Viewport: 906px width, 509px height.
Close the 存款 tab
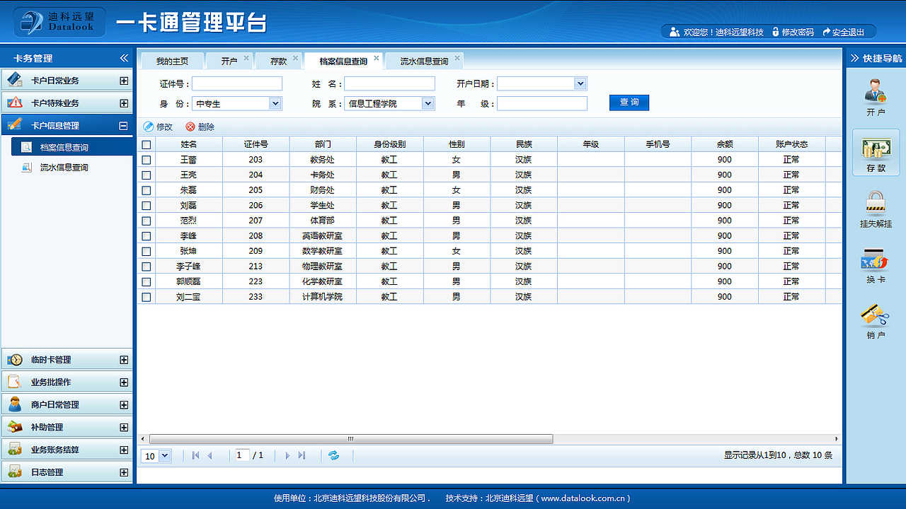tap(296, 58)
